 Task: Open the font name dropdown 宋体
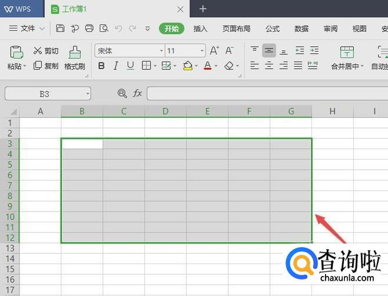(161, 51)
